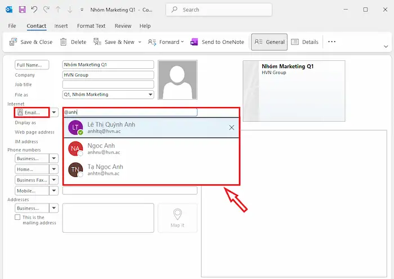Click the Undo arrow icon
394x279 pixels.
(x=34, y=10)
